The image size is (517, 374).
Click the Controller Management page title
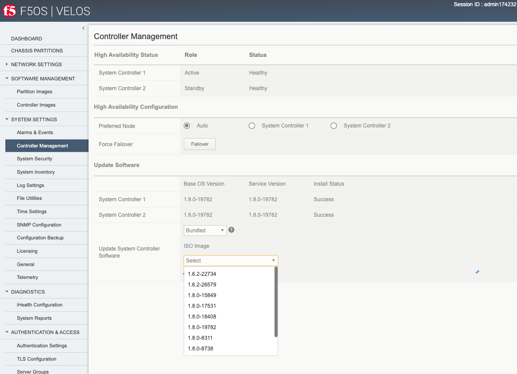click(136, 36)
